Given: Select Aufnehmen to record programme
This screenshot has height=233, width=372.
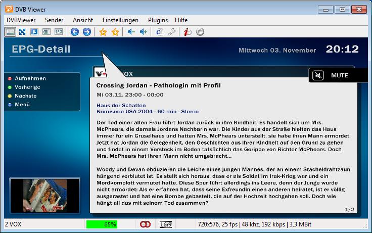Looking at the screenshot, I should tap(30, 78).
